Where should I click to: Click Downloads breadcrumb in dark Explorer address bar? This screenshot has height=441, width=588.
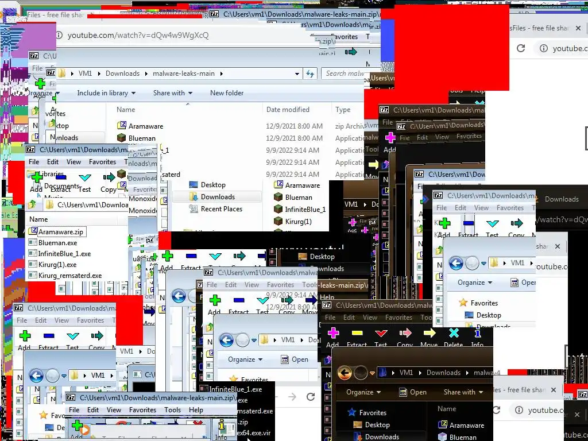[x=443, y=373]
